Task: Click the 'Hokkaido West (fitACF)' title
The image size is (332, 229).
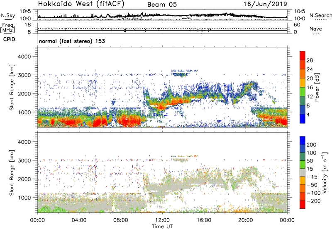Action: pos(81,4)
